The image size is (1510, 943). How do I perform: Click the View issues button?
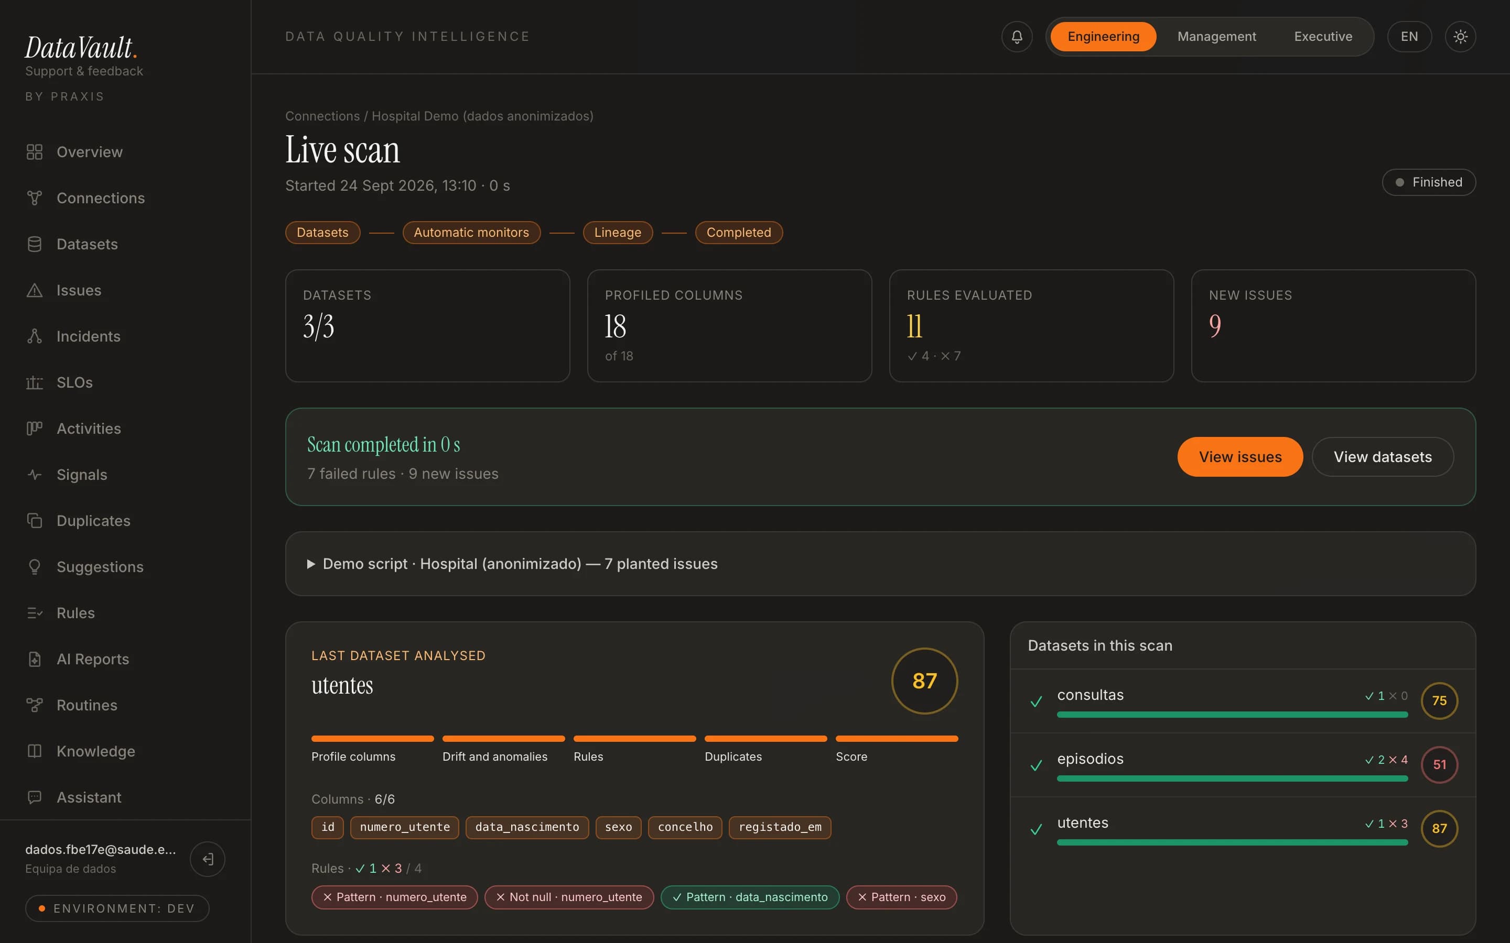click(1240, 457)
